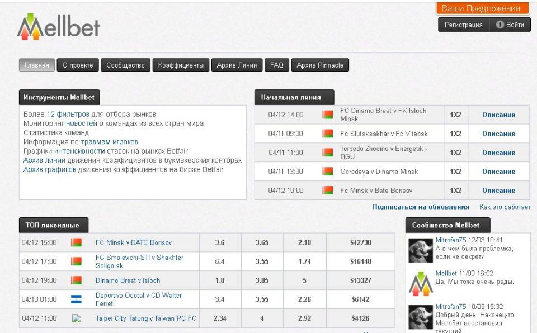Open the Как это работает link
Viewport: 537px width, 333px height.
click(505, 207)
